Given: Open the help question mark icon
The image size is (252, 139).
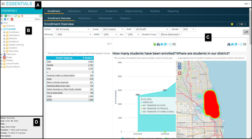Looking at the screenshot, I should pos(241,24).
